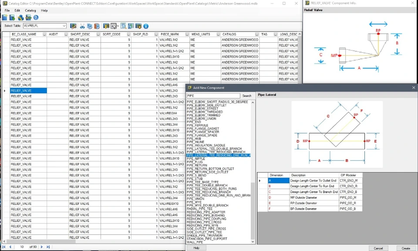Click the blue help question-mark toolbar icon
The width and height of the screenshot is (418, 251).
[36, 17]
